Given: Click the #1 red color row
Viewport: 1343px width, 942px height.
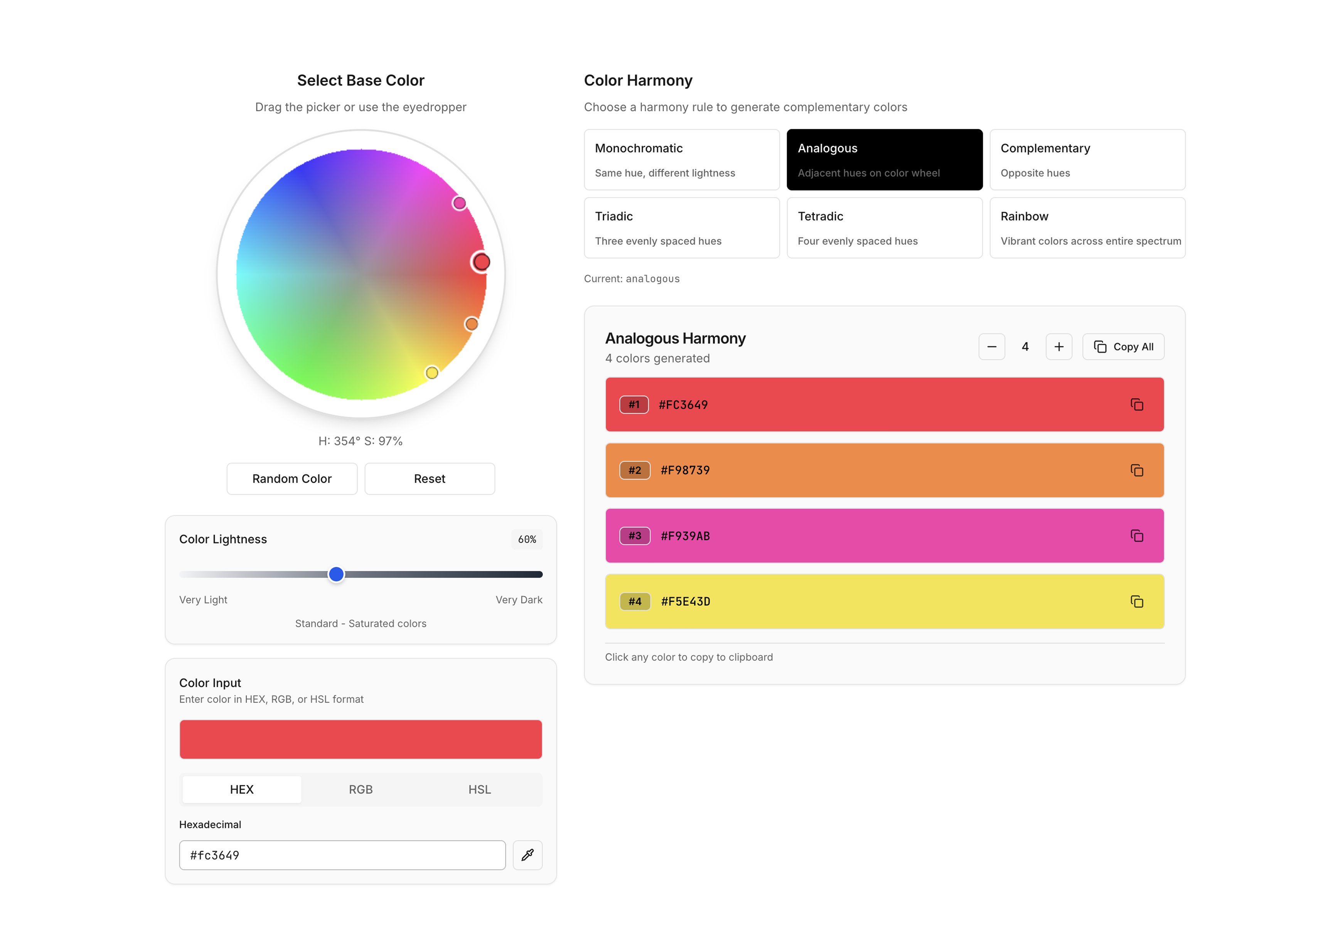Looking at the screenshot, I should pyautogui.click(x=885, y=404).
